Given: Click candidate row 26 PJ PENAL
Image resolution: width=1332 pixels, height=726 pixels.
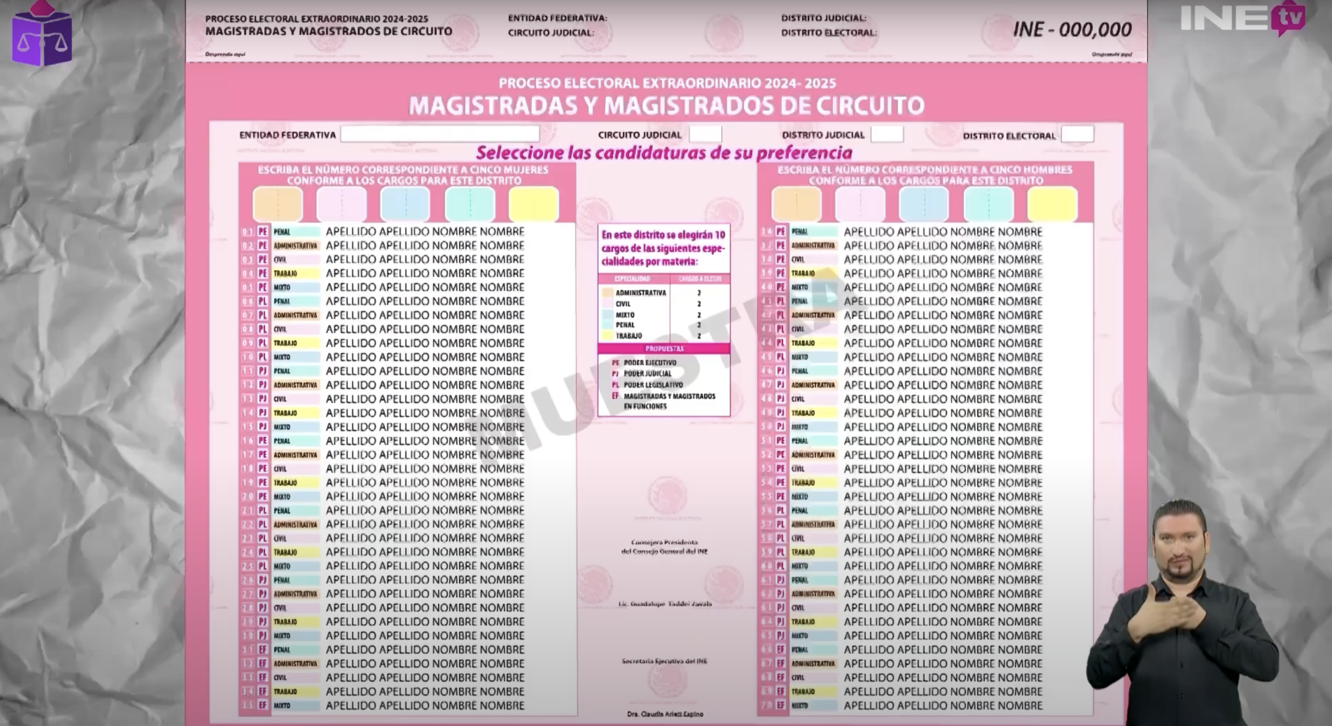Looking at the screenshot, I should [407, 580].
